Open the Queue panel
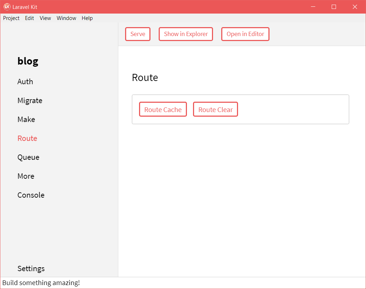 click(28, 157)
